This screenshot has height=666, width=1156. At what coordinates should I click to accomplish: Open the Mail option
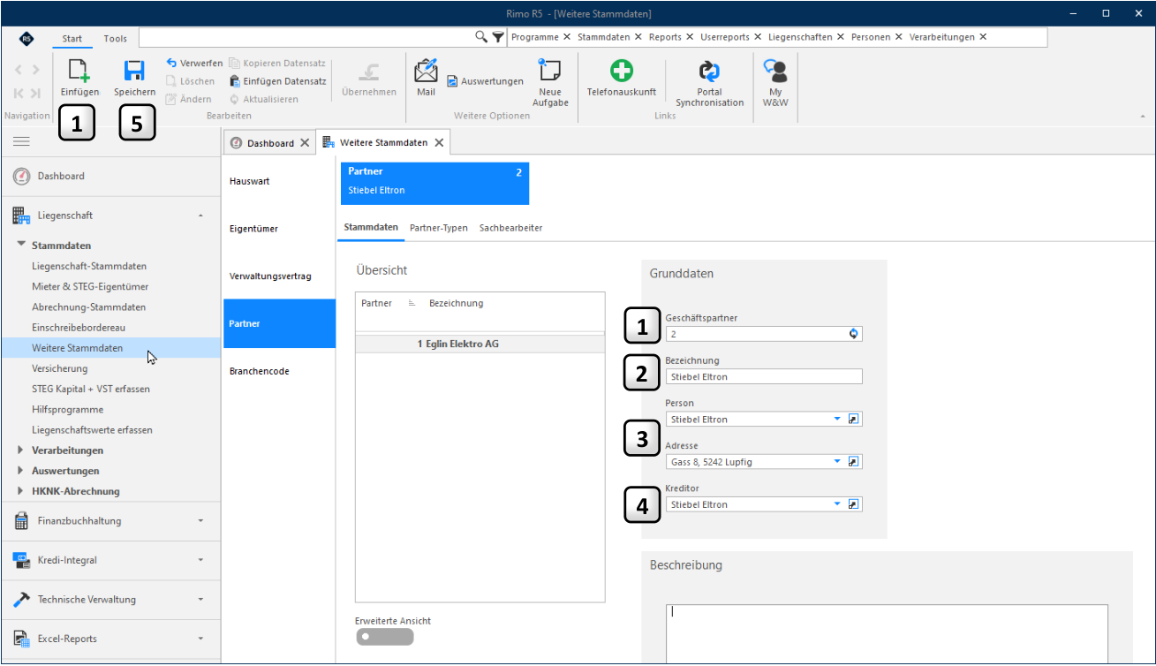click(426, 76)
